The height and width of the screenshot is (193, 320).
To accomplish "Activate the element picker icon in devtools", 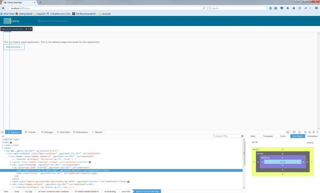I will (x=2, y=132).
